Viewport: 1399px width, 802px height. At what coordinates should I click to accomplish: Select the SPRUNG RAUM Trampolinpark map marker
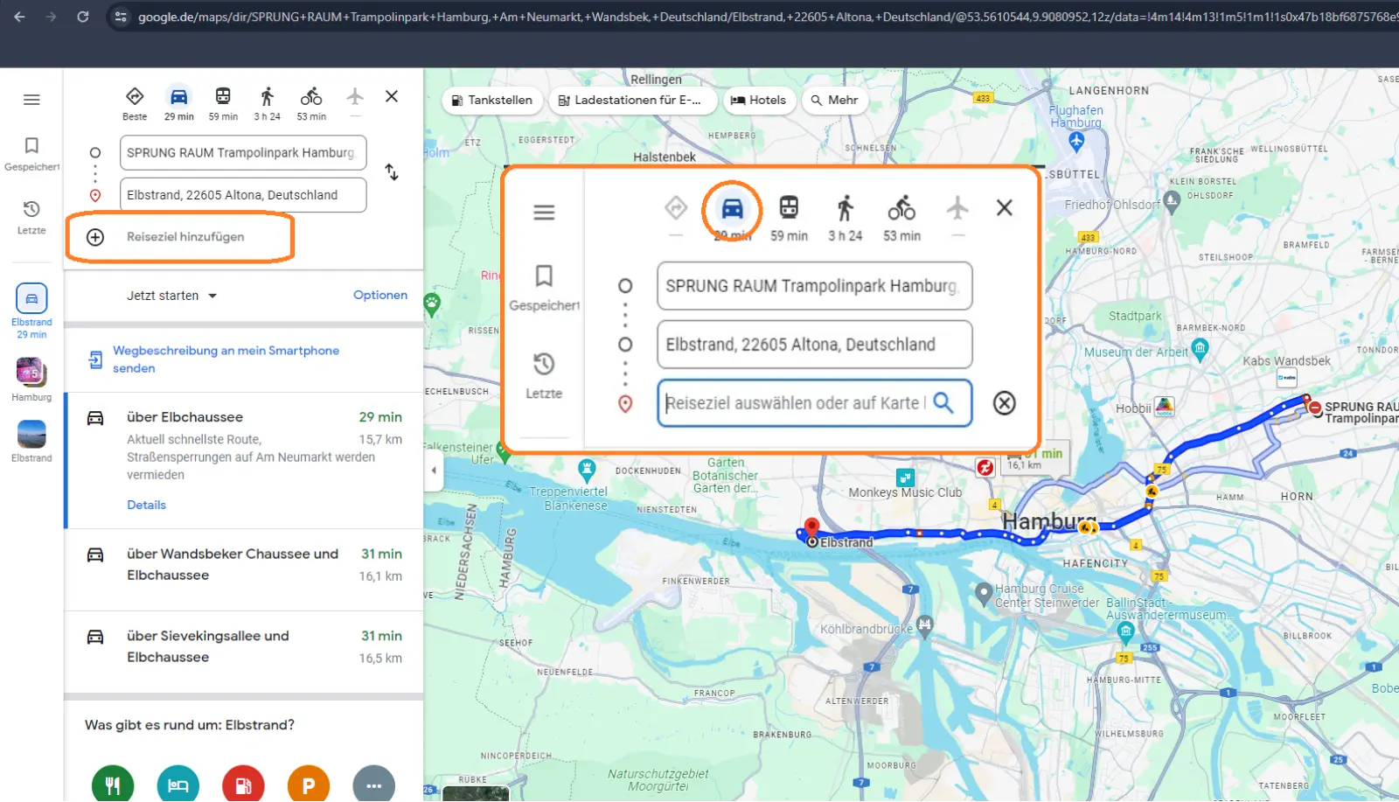coord(1315,408)
